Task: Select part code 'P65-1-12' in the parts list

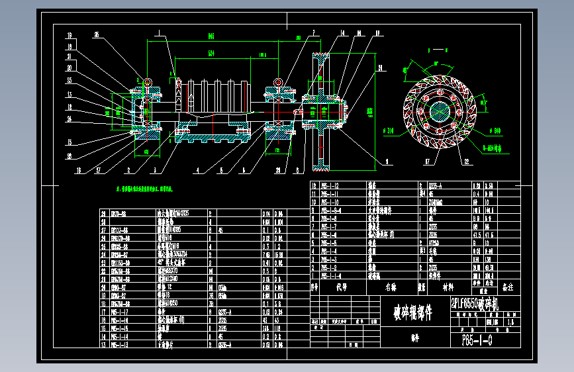Action: pos(330,185)
